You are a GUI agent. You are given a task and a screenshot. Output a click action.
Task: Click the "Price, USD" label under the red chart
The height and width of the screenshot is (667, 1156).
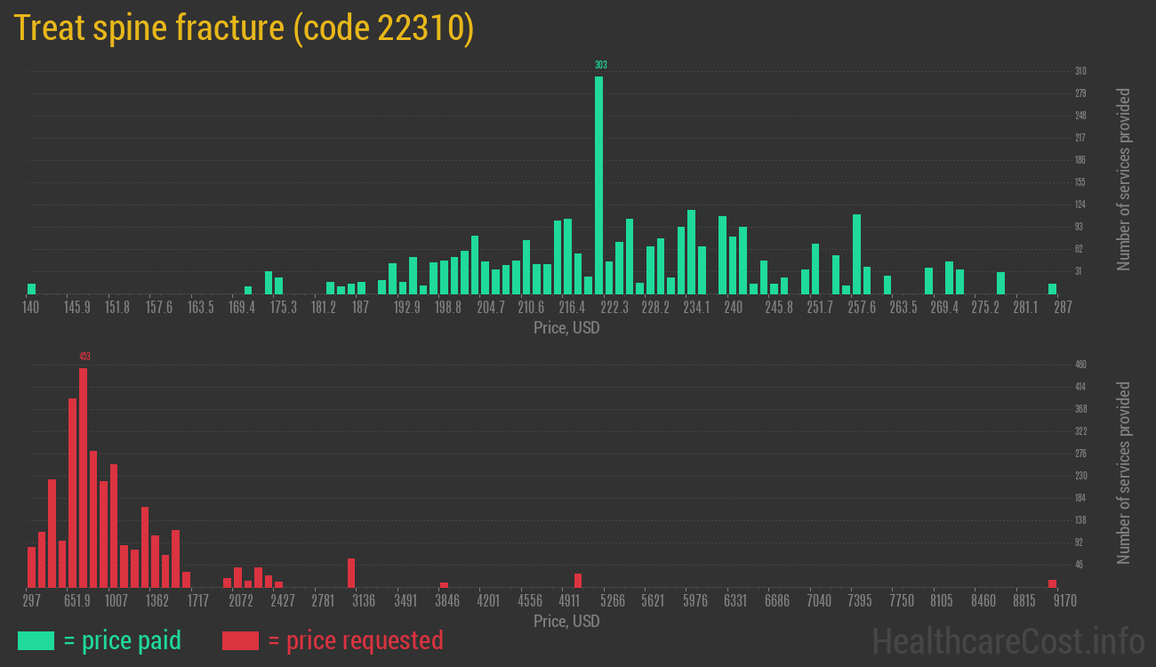[566, 621]
